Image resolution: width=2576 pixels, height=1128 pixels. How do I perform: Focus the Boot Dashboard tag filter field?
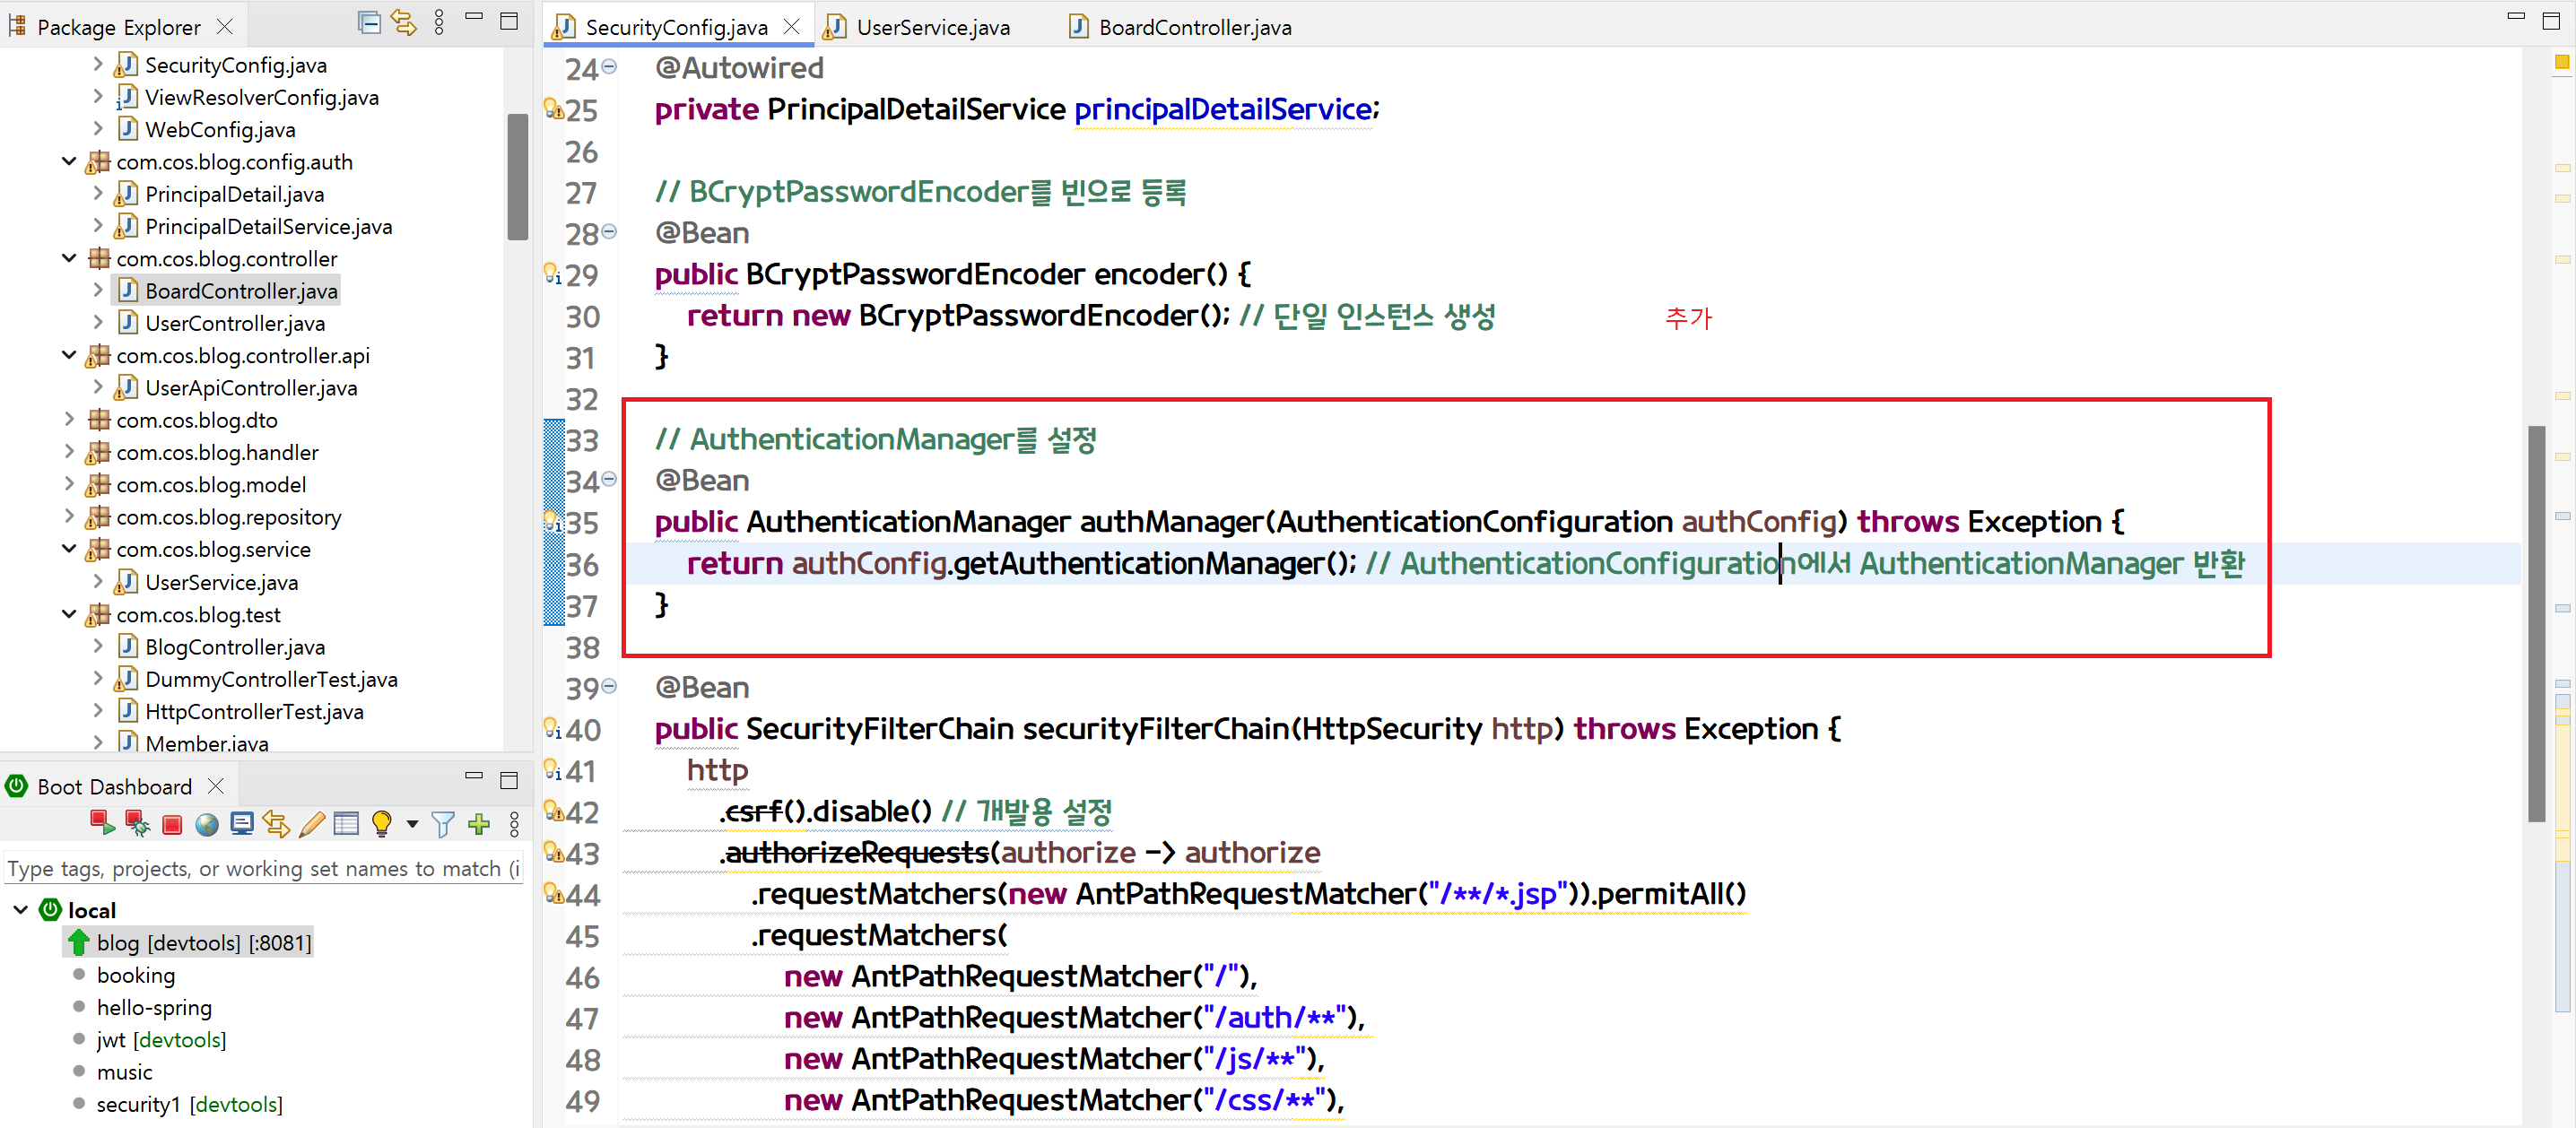(264, 868)
